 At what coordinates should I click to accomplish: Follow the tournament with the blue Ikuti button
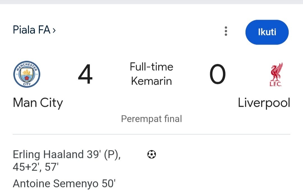[x=267, y=32]
